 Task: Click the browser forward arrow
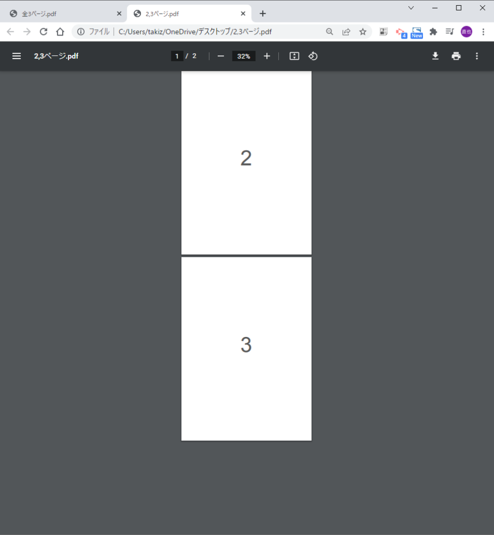(27, 32)
